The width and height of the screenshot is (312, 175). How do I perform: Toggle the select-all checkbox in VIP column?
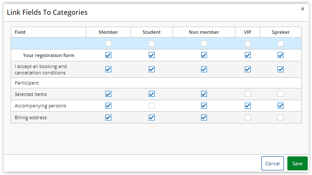[x=248, y=44]
